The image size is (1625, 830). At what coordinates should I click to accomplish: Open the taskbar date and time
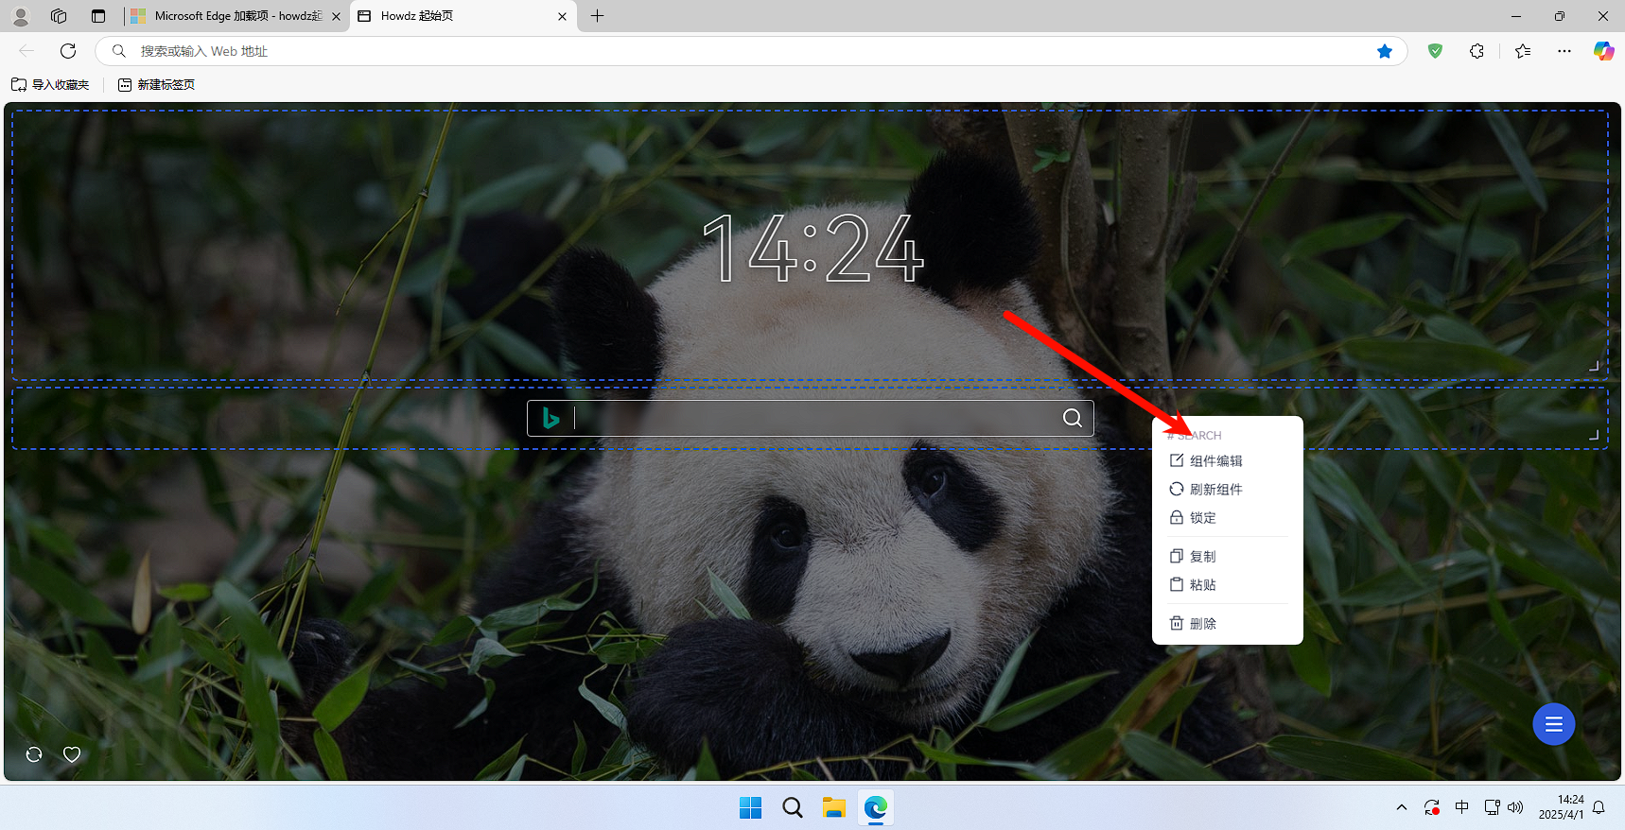click(1561, 807)
